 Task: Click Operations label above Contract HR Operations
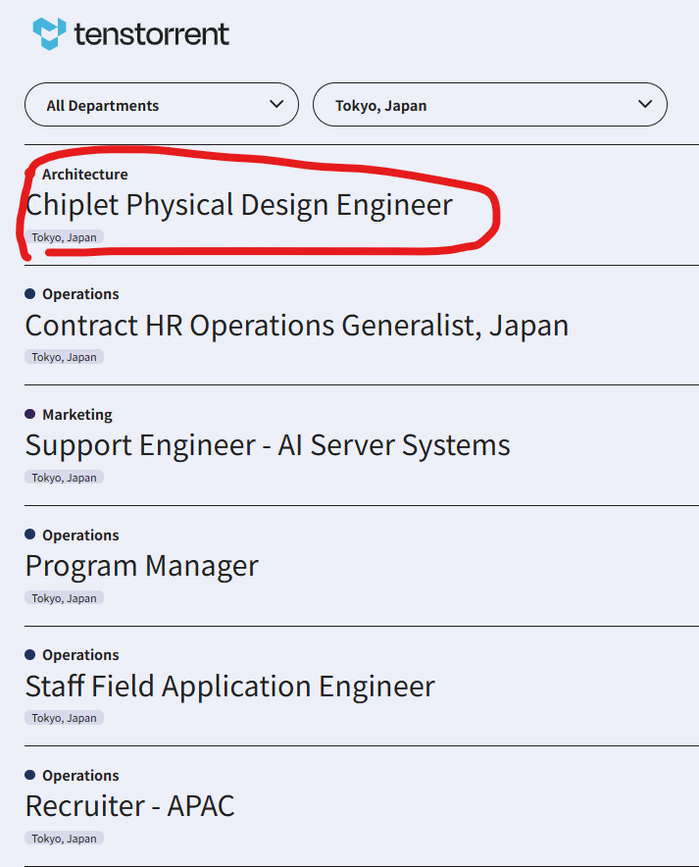coord(80,294)
